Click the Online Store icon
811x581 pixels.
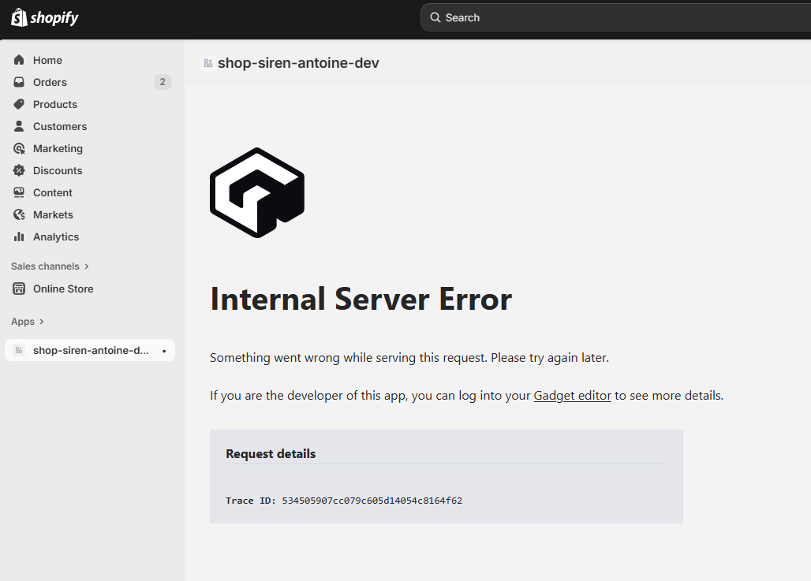pos(19,289)
